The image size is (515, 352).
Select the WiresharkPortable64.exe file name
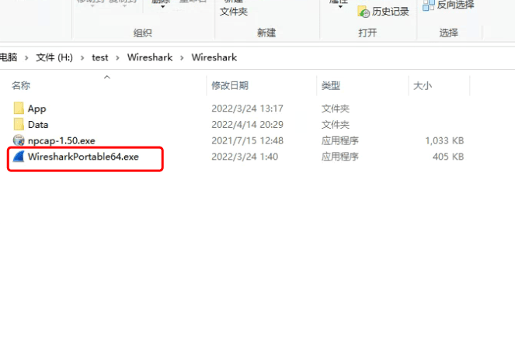click(83, 157)
